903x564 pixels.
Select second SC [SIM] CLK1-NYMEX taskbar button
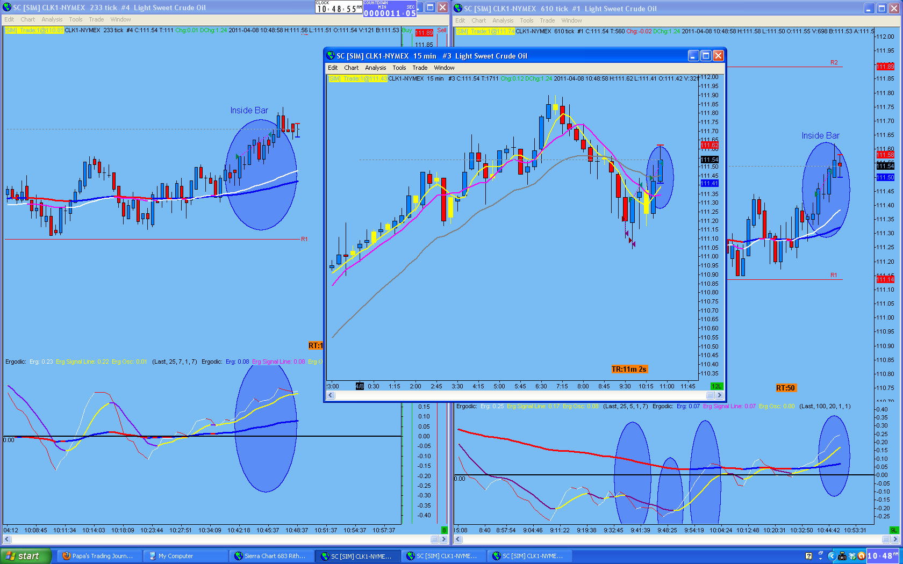point(443,556)
